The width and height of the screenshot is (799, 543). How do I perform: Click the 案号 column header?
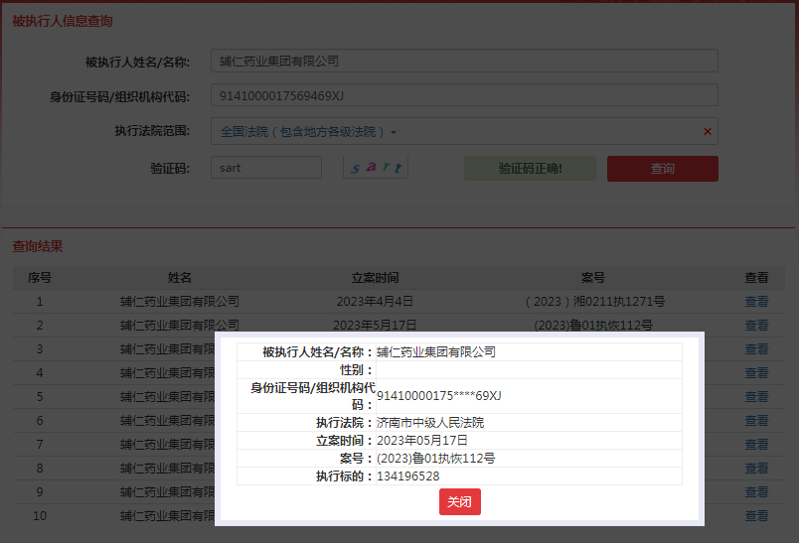pos(593,277)
